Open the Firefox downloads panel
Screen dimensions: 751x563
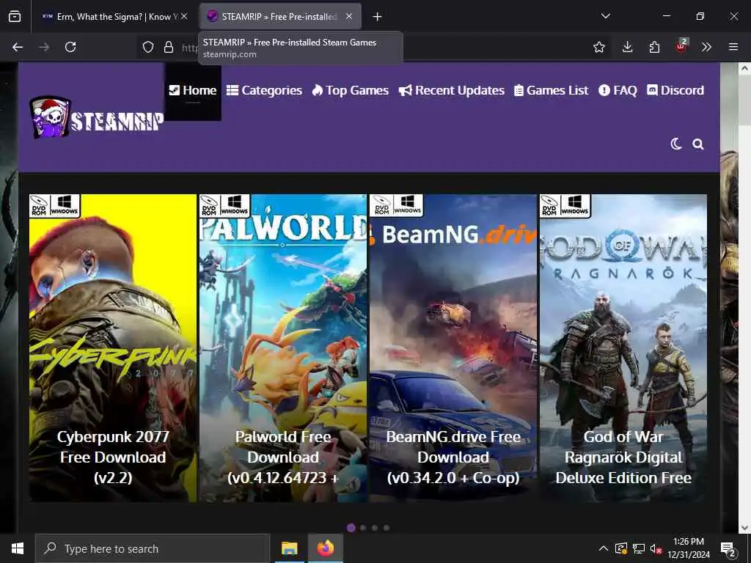point(628,47)
